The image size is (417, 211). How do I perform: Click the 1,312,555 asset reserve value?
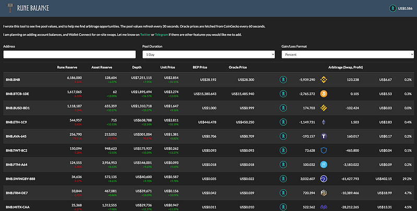point(109,205)
